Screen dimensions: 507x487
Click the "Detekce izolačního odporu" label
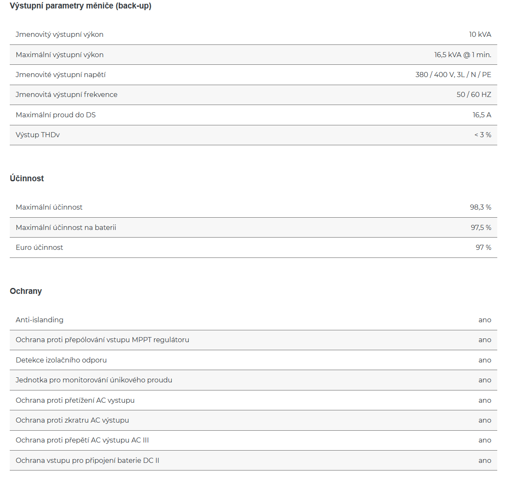(x=61, y=360)
